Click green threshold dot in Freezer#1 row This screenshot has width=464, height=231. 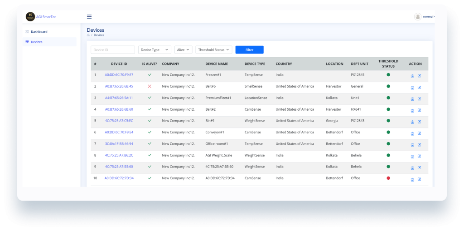[388, 75]
